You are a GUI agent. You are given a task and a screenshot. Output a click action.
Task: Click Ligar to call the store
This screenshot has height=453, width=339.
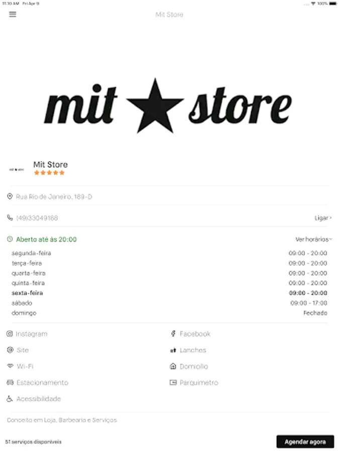click(x=323, y=218)
